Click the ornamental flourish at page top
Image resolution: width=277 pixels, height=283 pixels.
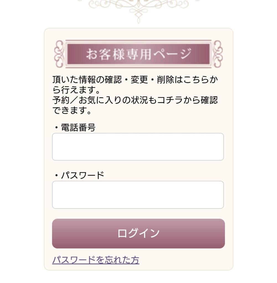138,8
